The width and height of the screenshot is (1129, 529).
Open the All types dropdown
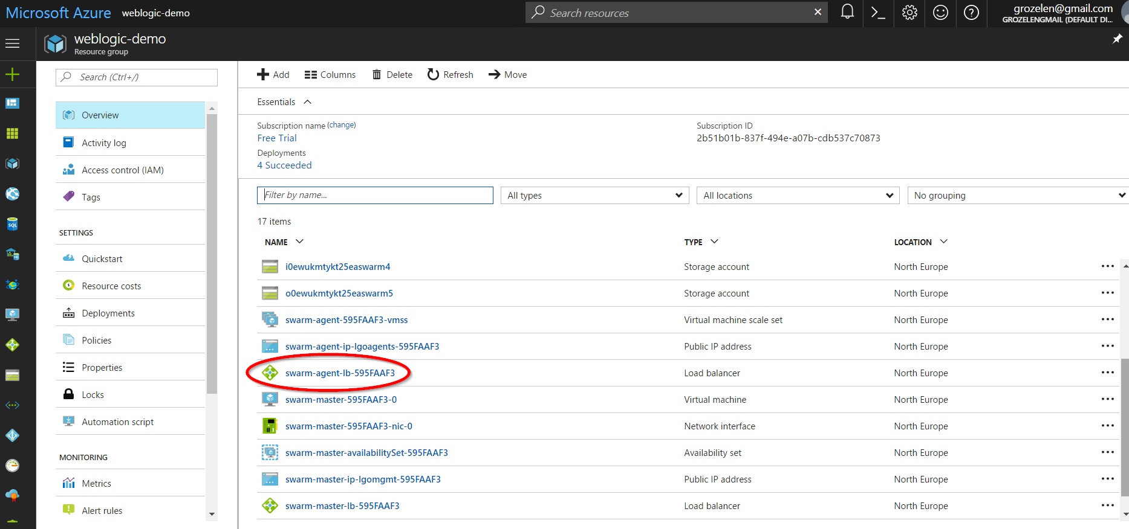(594, 196)
